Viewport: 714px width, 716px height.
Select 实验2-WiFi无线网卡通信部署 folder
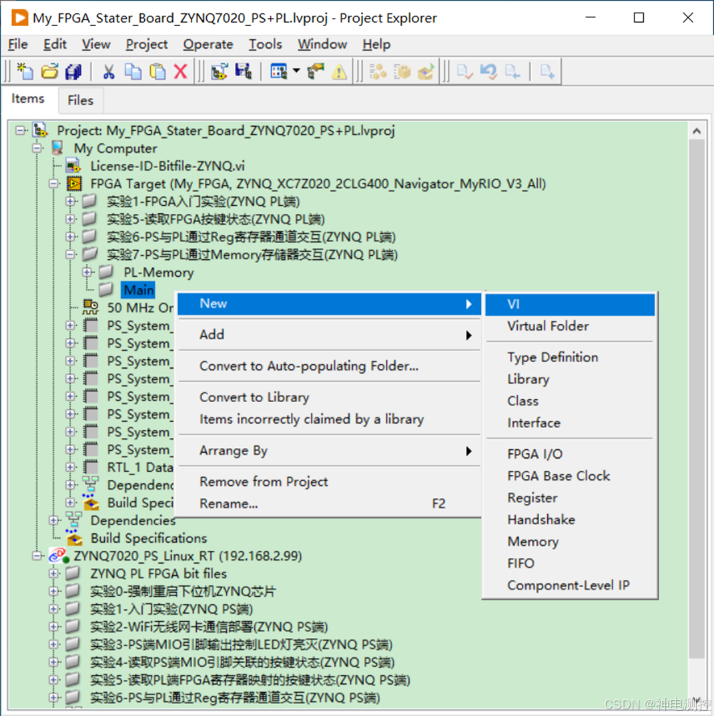point(209,627)
